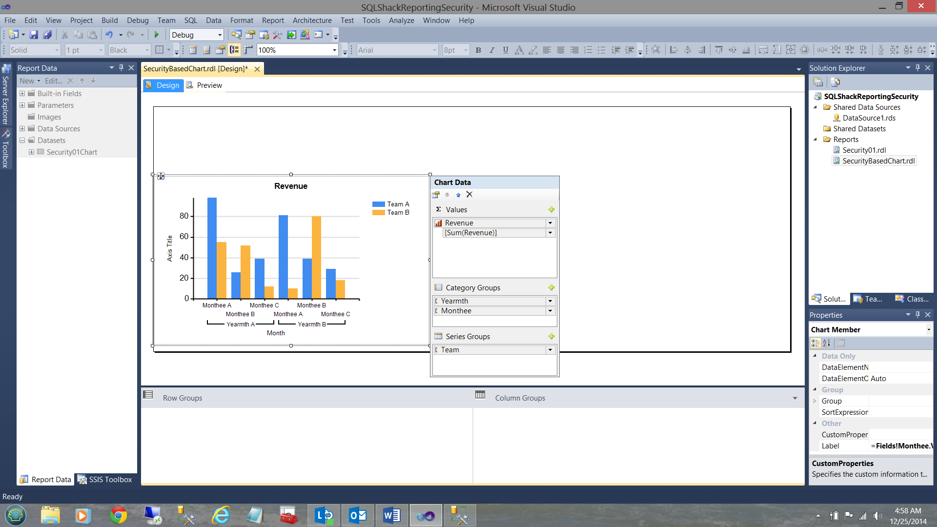Image resolution: width=937 pixels, height=527 pixels.
Task: Toggle the grouping pane button
Action: coord(235,50)
